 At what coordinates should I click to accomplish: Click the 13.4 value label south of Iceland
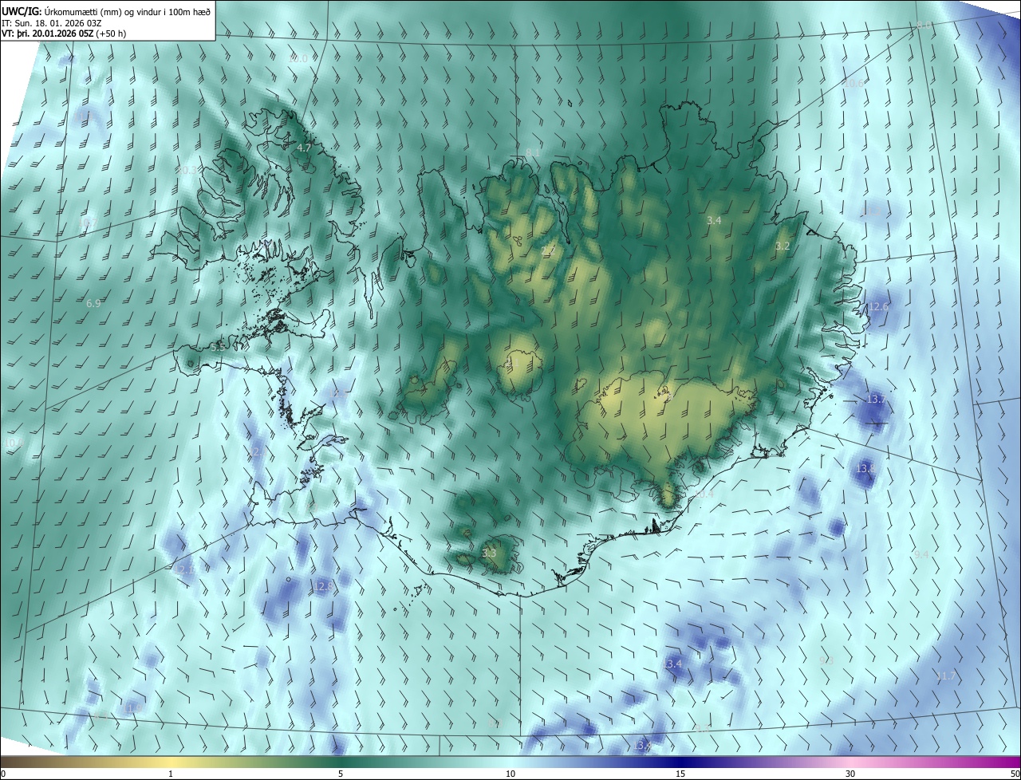(672, 664)
